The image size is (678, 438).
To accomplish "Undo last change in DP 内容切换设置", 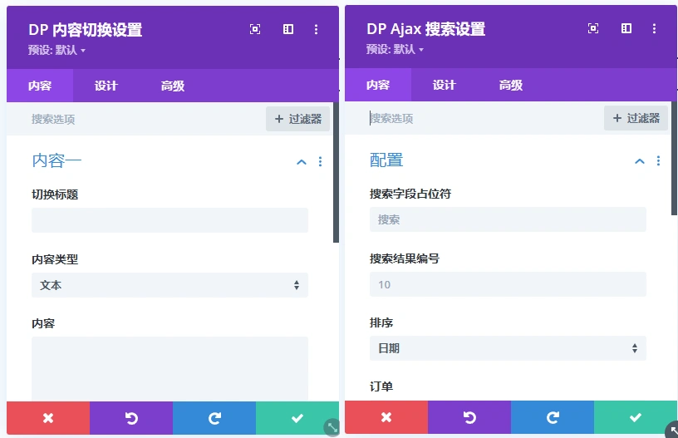I will tap(131, 418).
